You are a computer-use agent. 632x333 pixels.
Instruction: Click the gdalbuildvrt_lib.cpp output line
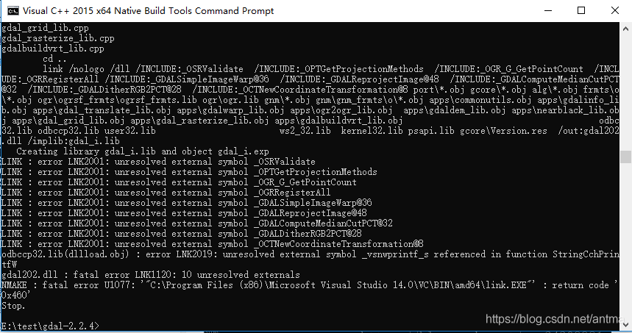[x=43, y=49]
